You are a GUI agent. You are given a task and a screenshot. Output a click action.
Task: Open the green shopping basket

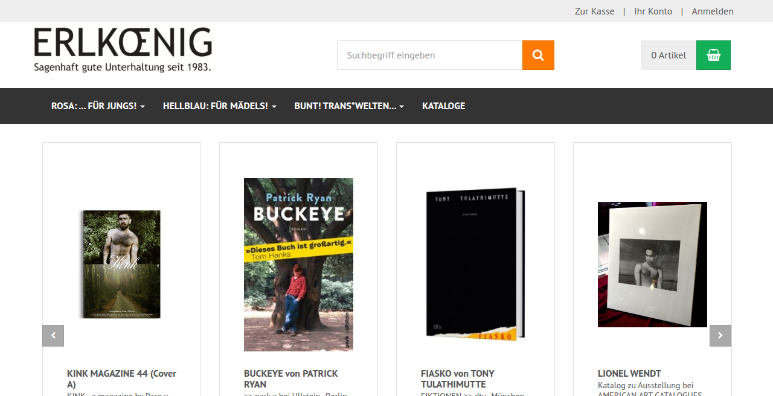pyautogui.click(x=713, y=55)
